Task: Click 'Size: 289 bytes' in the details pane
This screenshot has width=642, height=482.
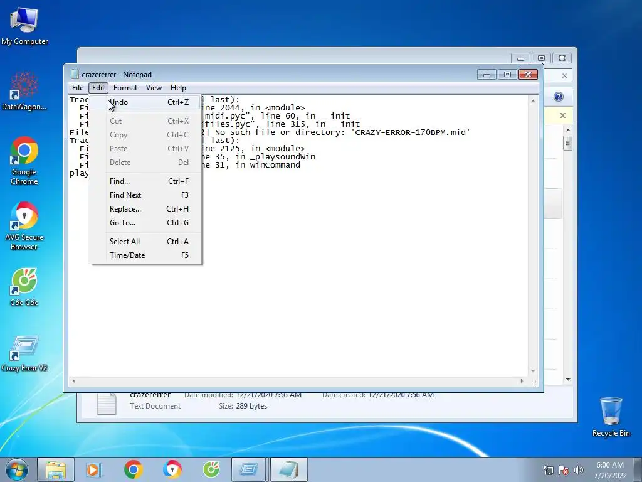Action: [243, 406]
